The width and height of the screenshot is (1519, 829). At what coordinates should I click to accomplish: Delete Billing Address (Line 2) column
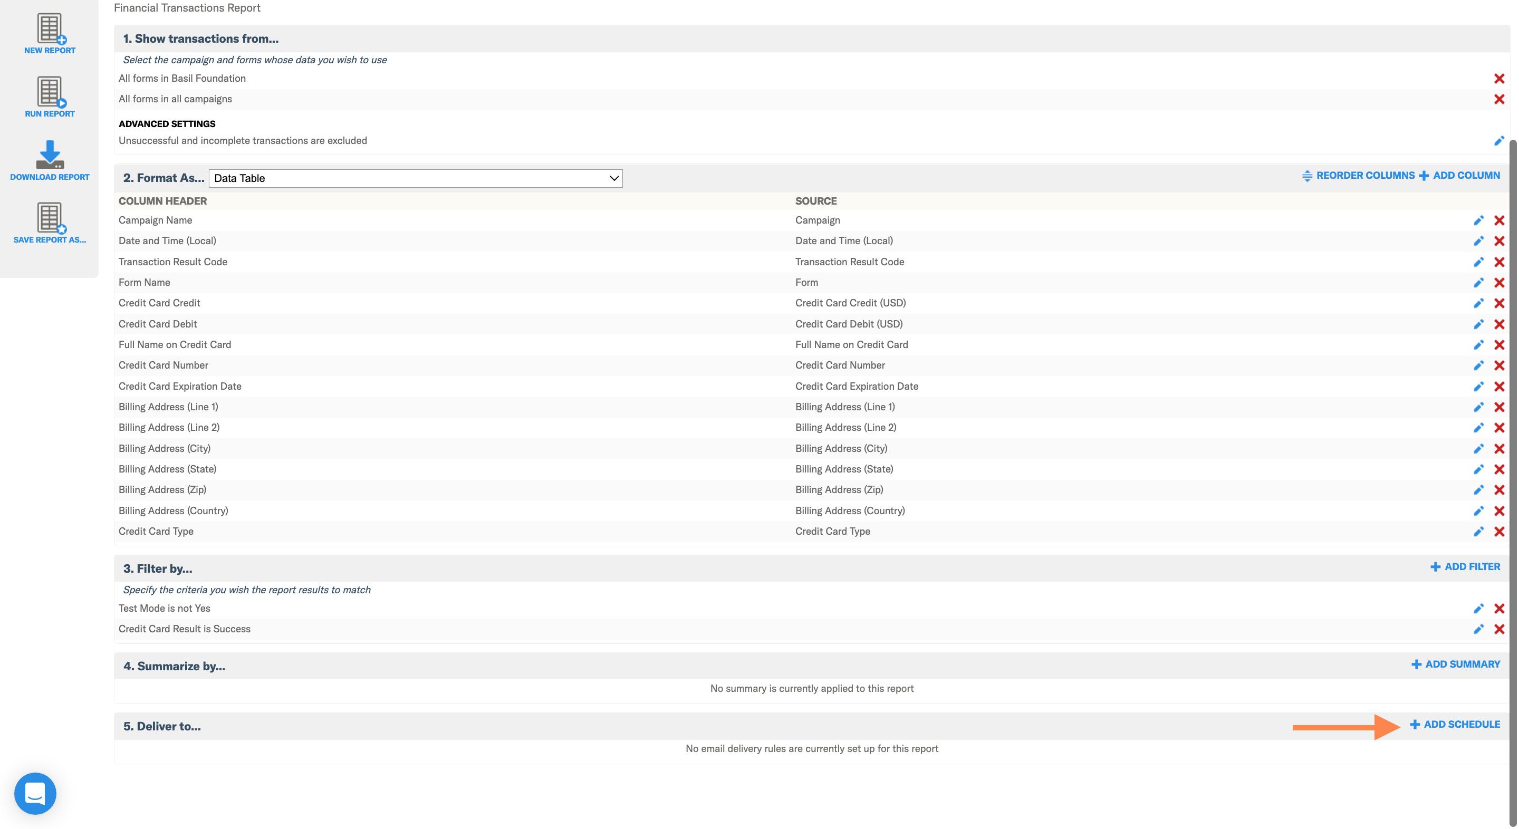point(1499,428)
